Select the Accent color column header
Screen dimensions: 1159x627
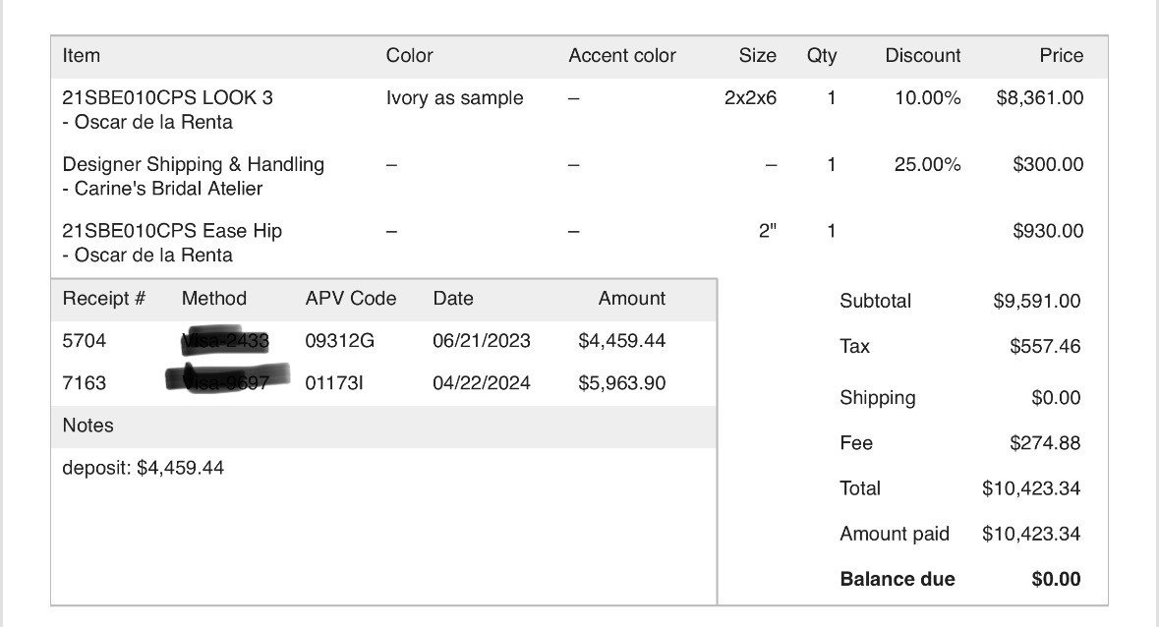coord(622,55)
